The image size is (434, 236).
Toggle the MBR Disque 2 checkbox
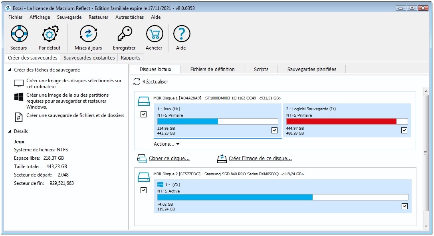click(x=143, y=190)
